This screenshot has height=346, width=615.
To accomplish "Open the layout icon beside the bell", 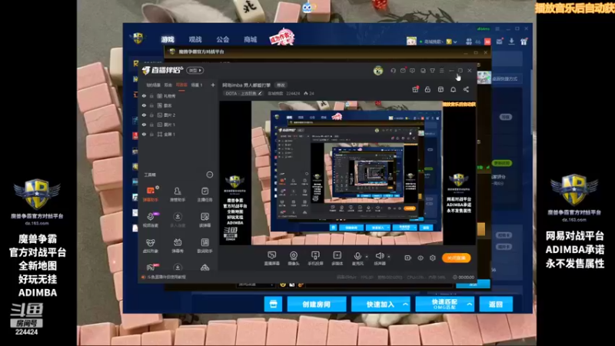I will click(440, 89).
